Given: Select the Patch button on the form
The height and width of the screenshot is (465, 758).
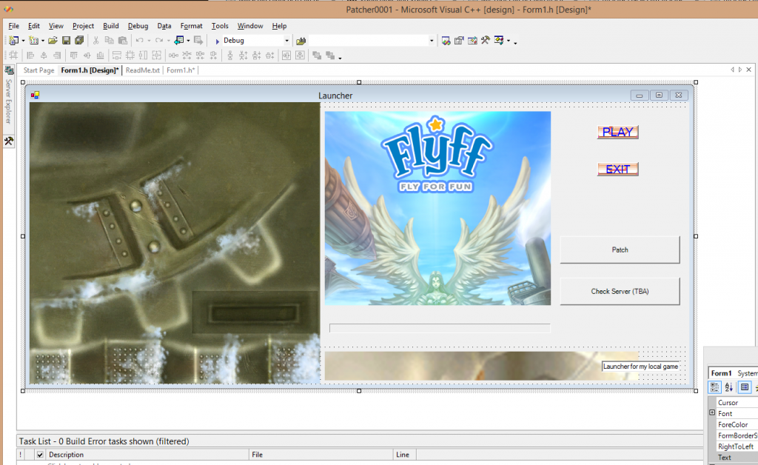Looking at the screenshot, I should 620,250.
